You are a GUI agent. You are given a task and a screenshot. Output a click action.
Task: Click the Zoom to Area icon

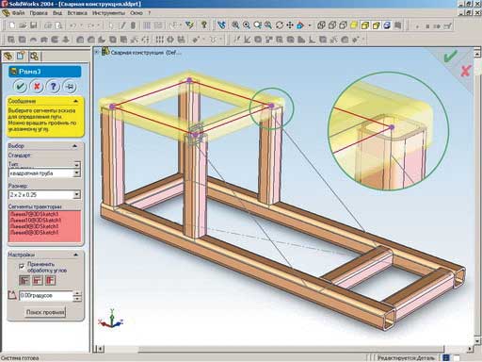[247, 25]
